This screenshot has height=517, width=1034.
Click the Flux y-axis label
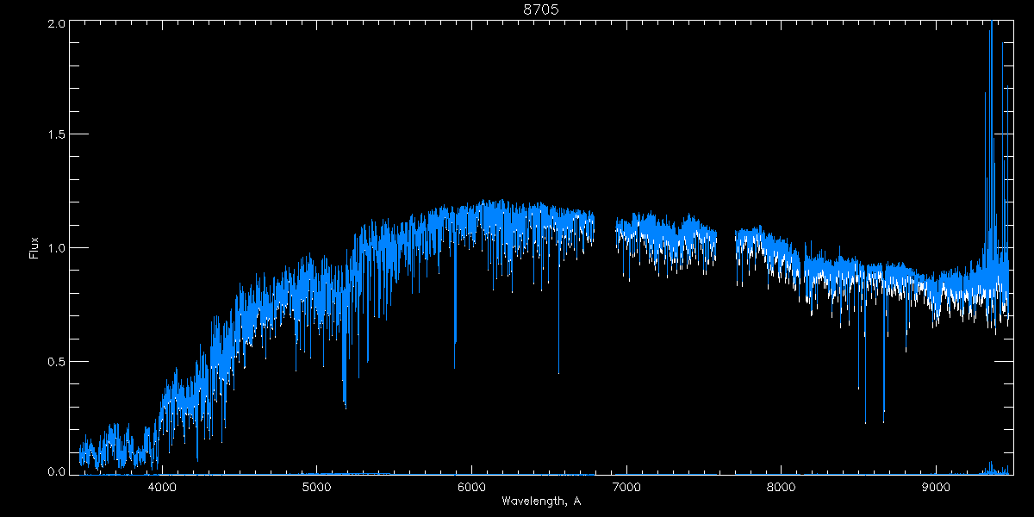[x=34, y=248]
